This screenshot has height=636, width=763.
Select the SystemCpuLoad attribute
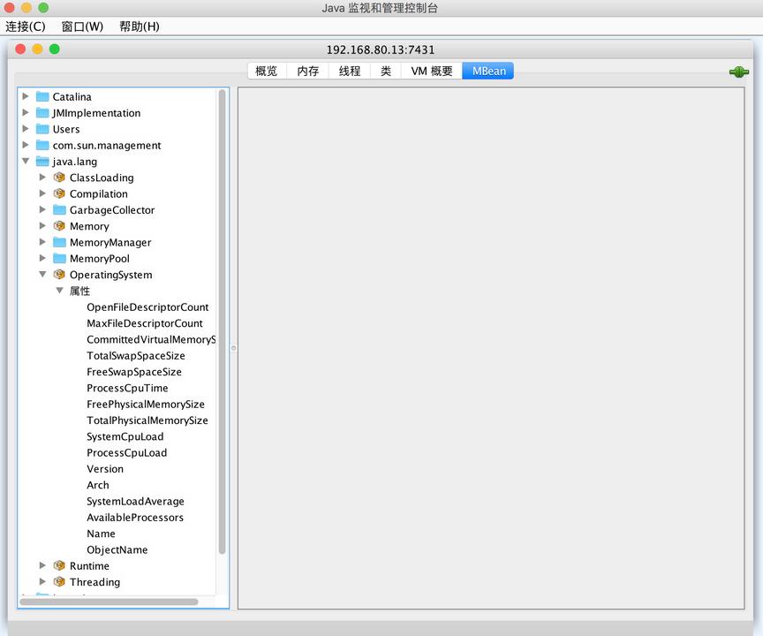coord(125,436)
